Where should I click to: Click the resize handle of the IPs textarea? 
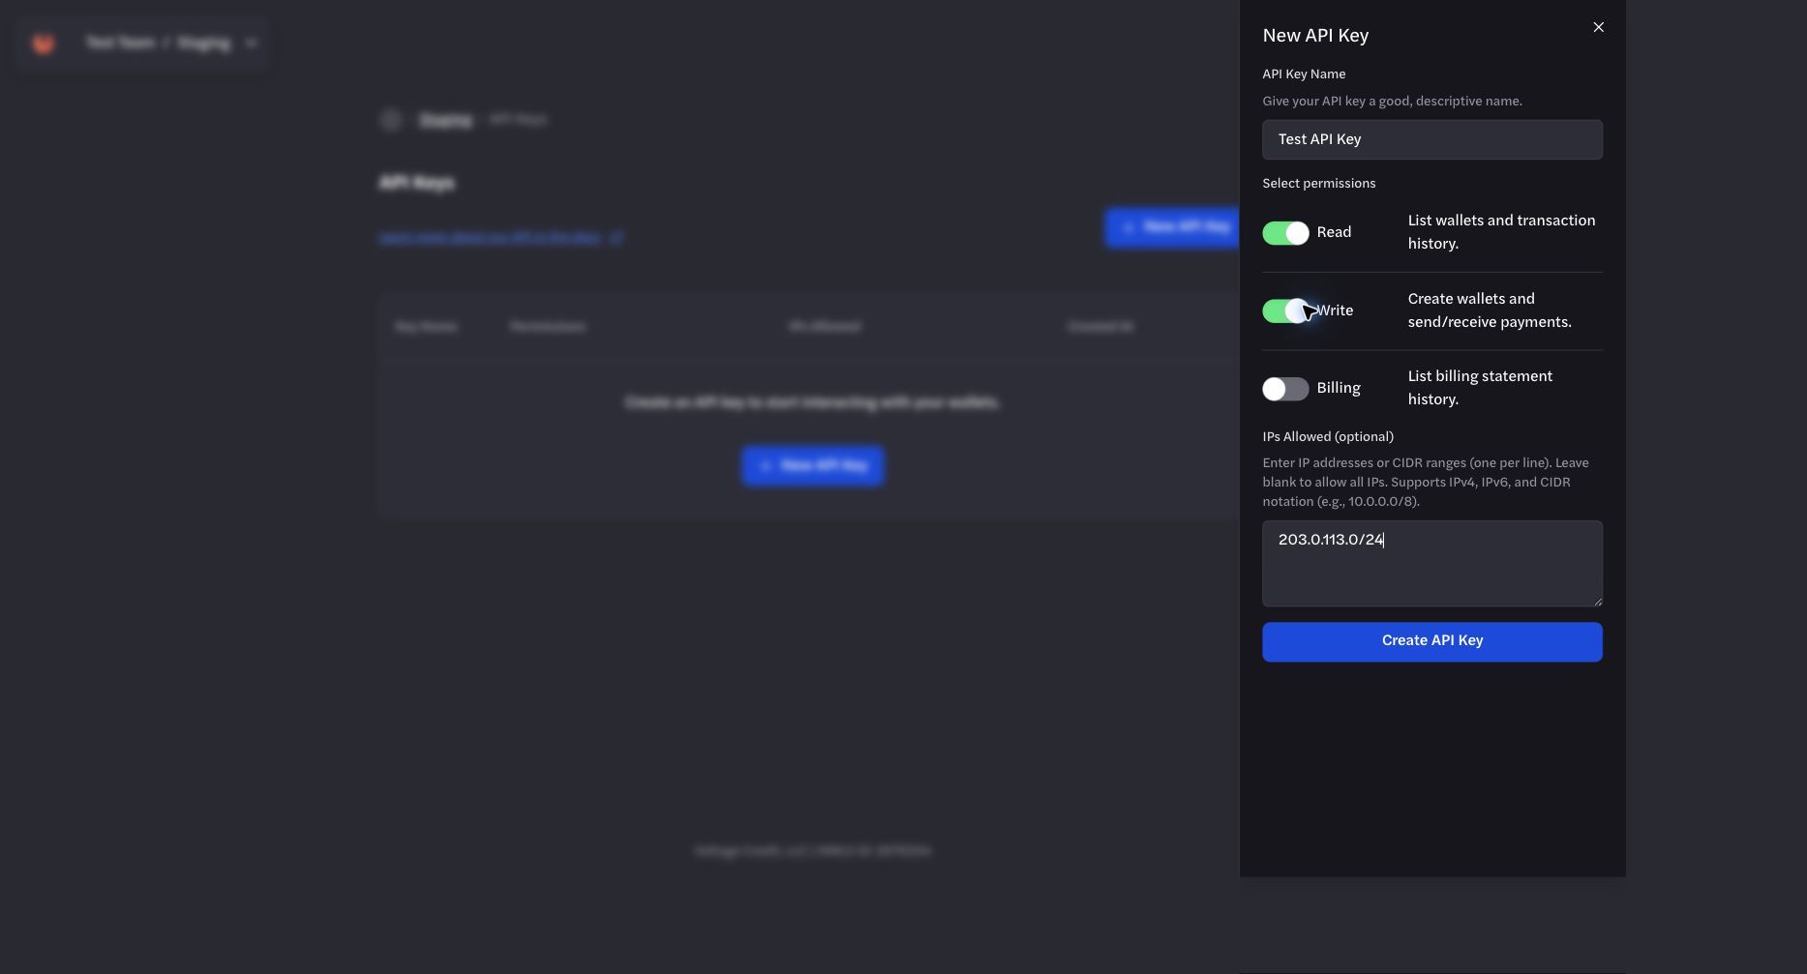[x=1597, y=602]
